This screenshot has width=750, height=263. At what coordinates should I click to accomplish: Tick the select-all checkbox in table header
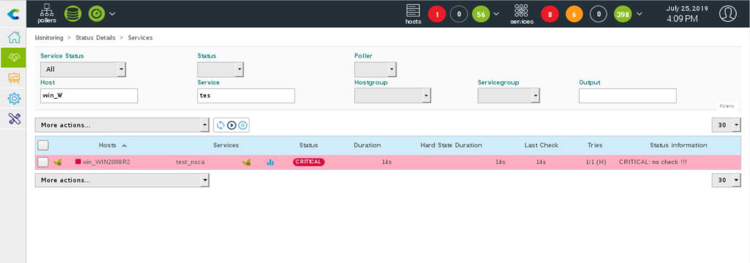(43, 145)
